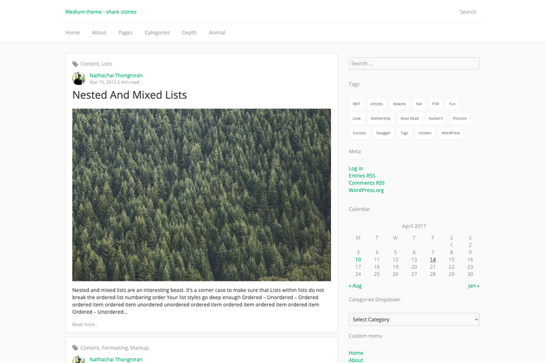The height and width of the screenshot is (363, 545).
Task: Open the Select Category dropdown
Action: tap(414, 319)
